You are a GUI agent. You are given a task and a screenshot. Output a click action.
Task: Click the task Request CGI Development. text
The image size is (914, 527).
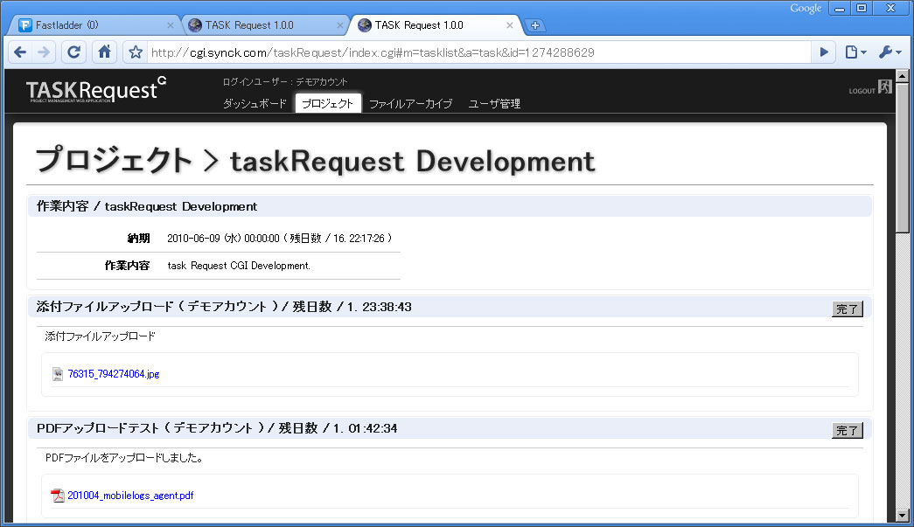pos(239,266)
